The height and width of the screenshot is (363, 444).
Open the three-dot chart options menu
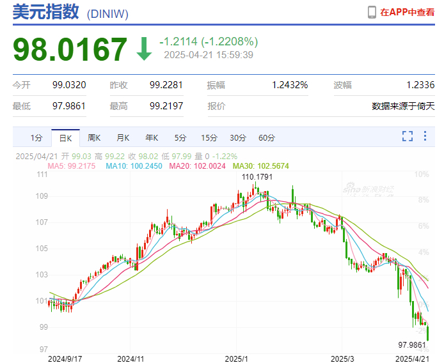pyautogui.click(x=425, y=136)
